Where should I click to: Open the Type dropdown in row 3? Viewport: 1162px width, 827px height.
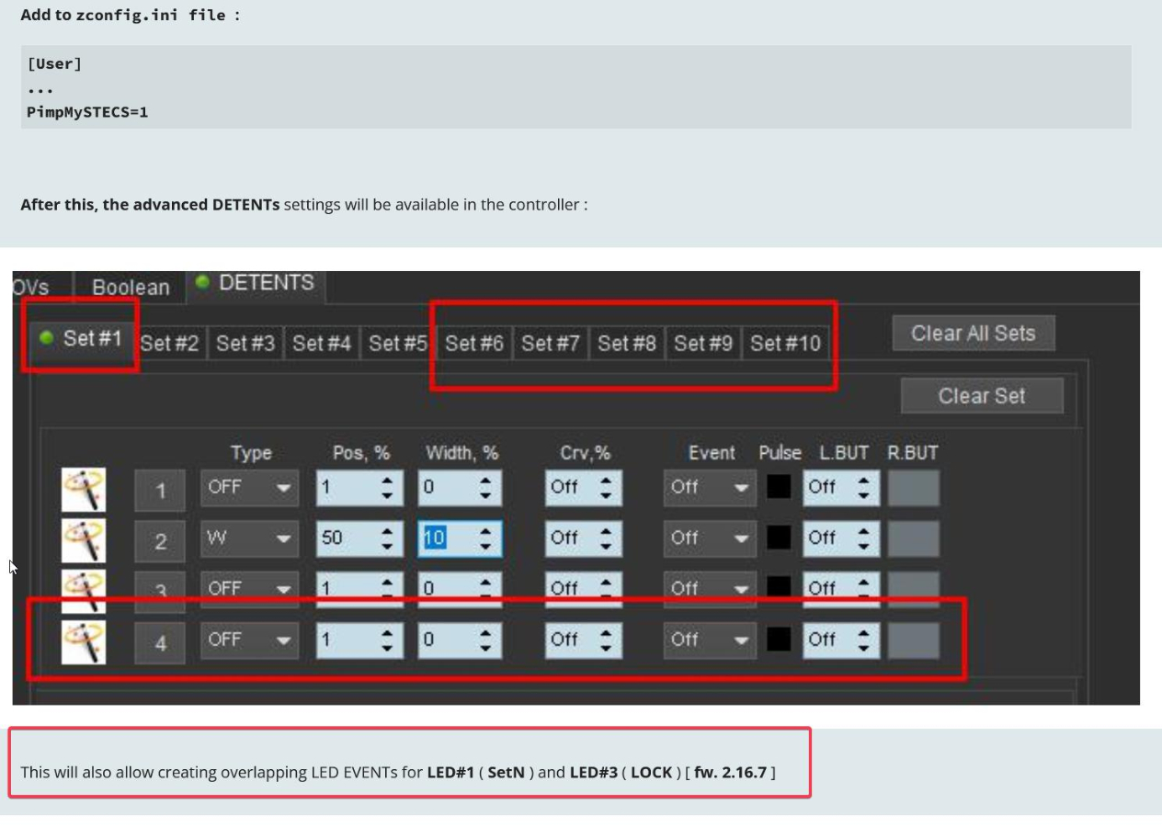pyautogui.click(x=249, y=589)
